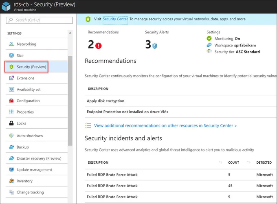Click the red recommendations alert icon

click(99, 46)
